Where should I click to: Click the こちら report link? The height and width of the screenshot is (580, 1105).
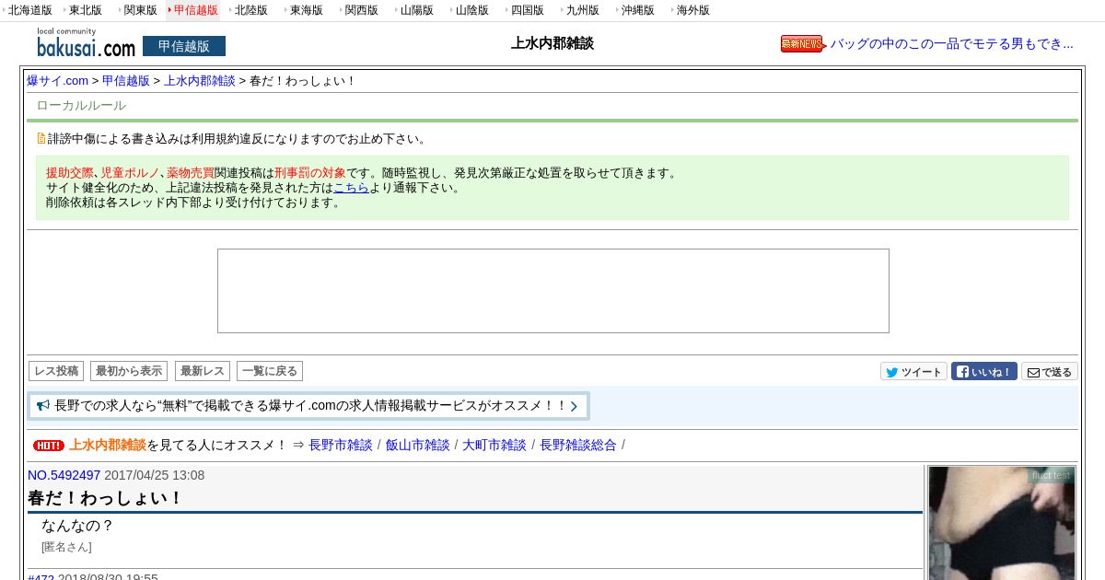[351, 188]
